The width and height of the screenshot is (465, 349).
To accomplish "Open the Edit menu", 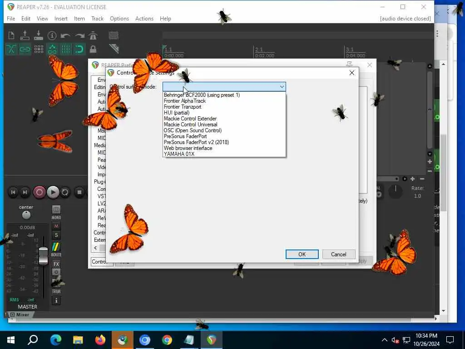I will point(26,18).
